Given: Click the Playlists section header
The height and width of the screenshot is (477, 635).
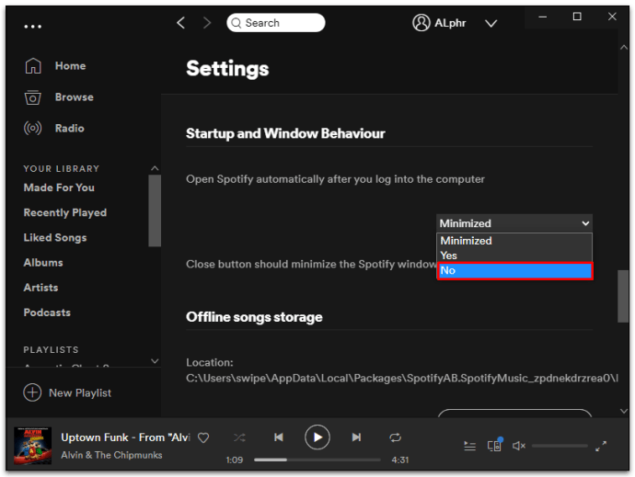Looking at the screenshot, I should [x=51, y=349].
